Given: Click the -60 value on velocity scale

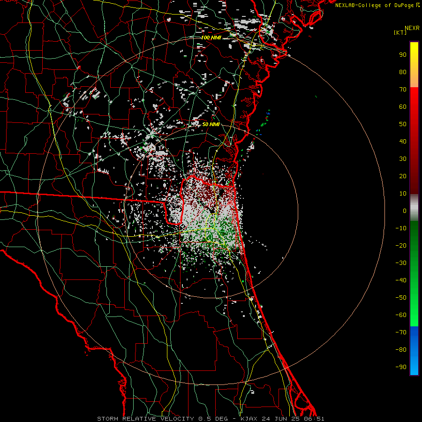Looking at the screenshot, I should 401,315.
